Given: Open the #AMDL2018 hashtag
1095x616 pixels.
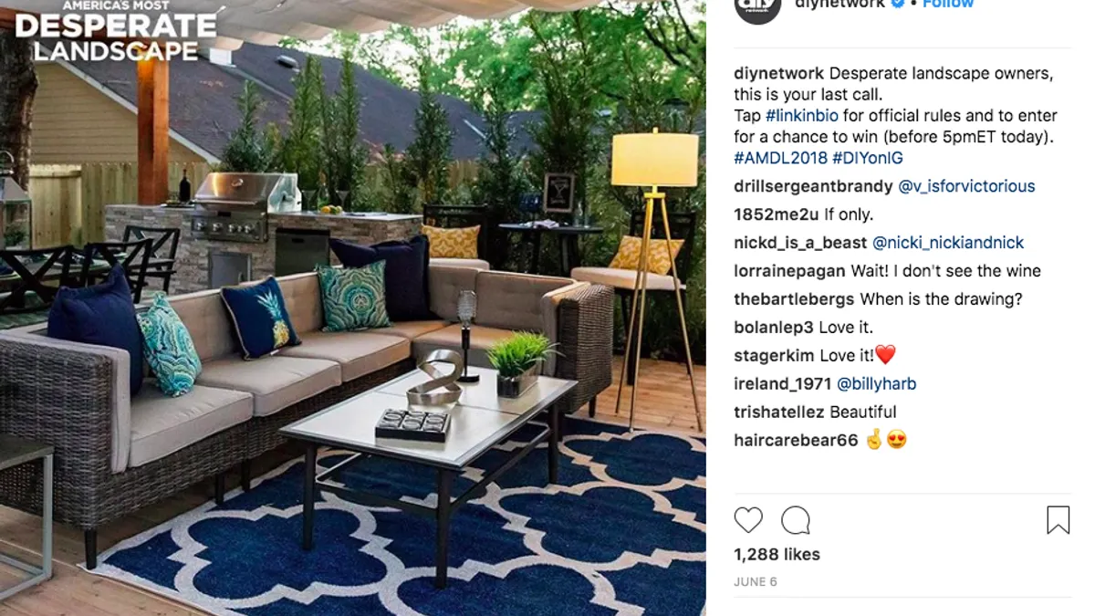Looking at the screenshot, I should coord(780,158).
